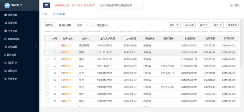Switch to the 主页 tab
Screen dimensions: 244x112
(45, 14)
